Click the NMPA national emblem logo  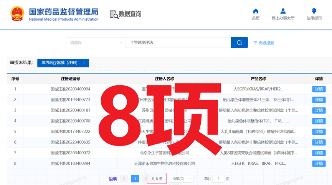coord(18,14)
